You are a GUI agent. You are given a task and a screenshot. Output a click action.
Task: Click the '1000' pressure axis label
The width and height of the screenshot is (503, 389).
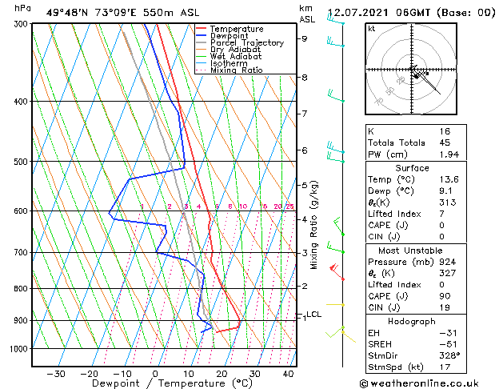point(20,349)
